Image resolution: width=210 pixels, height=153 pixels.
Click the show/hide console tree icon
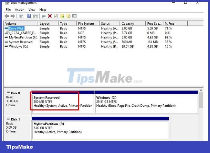click(21, 16)
